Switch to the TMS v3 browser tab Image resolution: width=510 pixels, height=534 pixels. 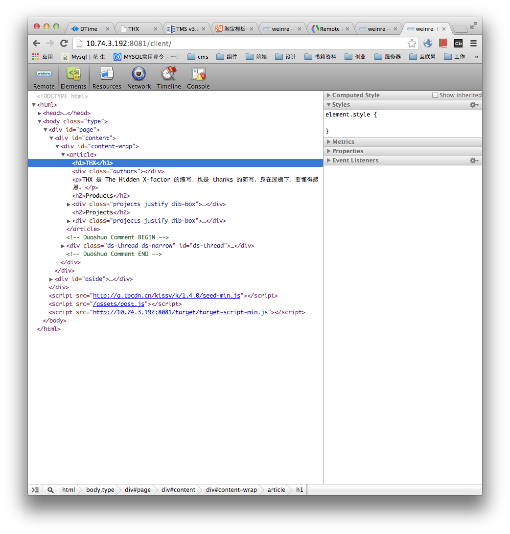pyautogui.click(x=186, y=29)
